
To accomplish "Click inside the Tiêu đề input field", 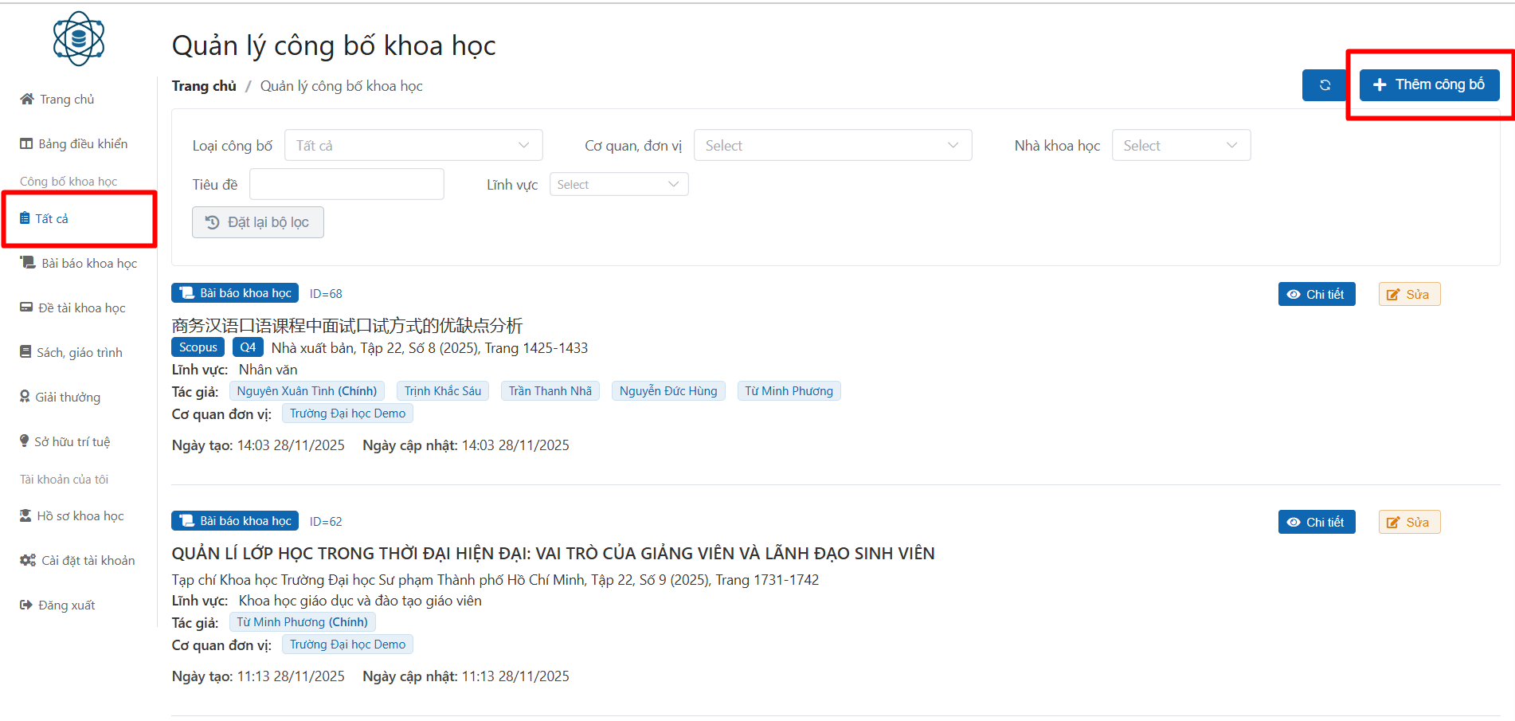I will (x=346, y=184).
